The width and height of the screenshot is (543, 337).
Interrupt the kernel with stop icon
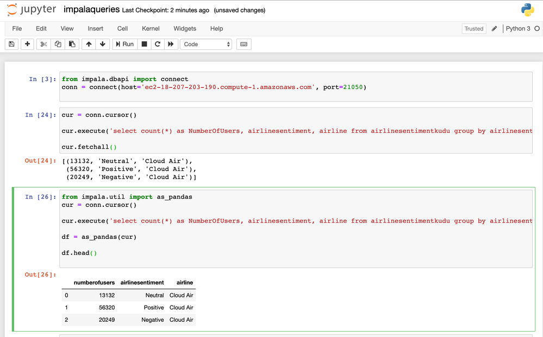[144, 44]
